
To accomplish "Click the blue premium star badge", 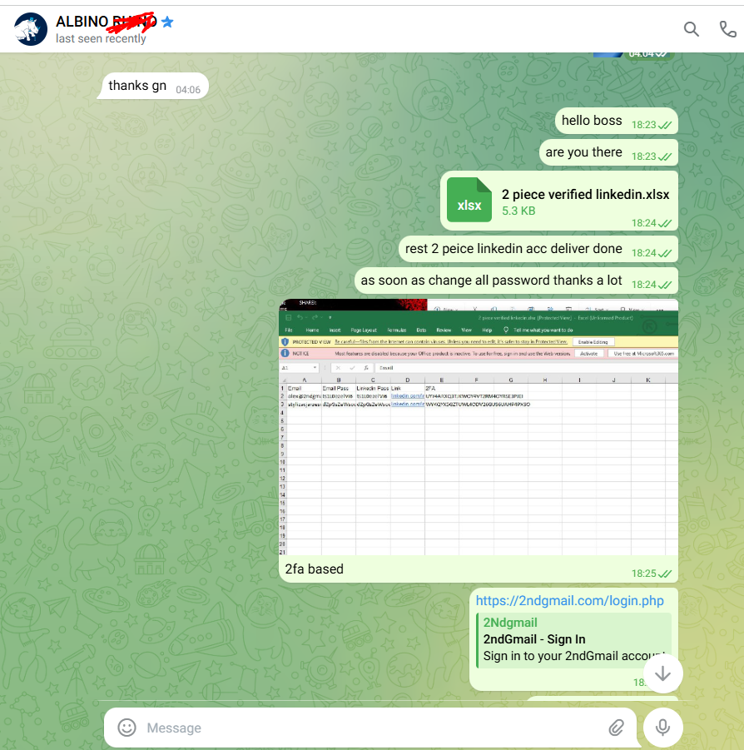I will [x=167, y=22].
